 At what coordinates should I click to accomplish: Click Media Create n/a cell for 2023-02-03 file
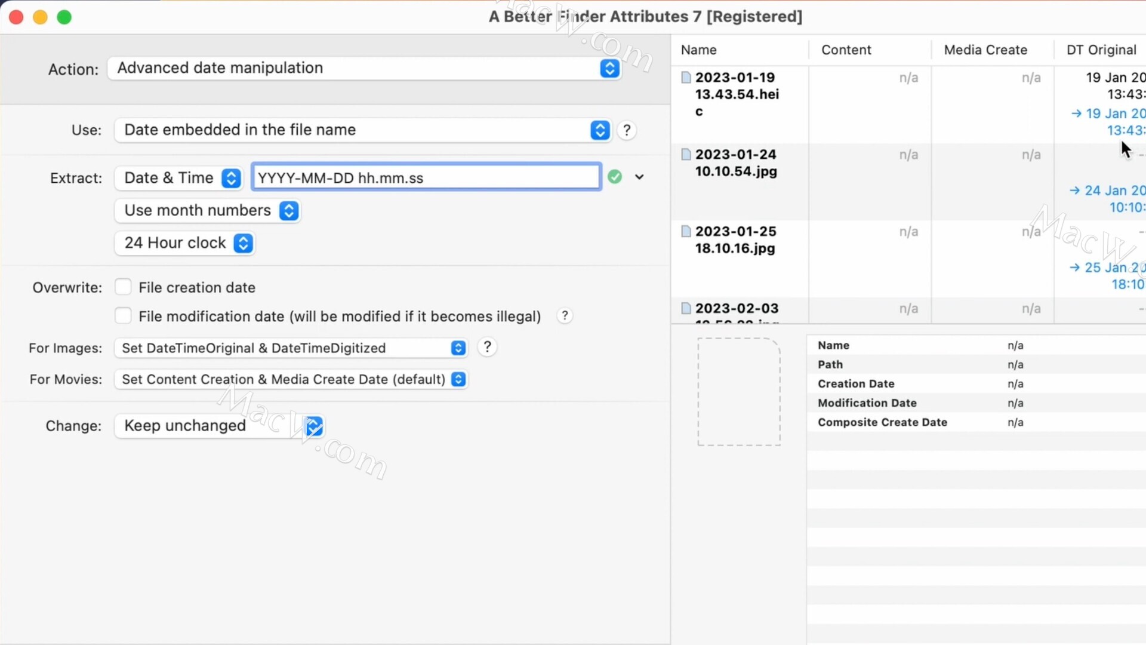click(1031, 309)
